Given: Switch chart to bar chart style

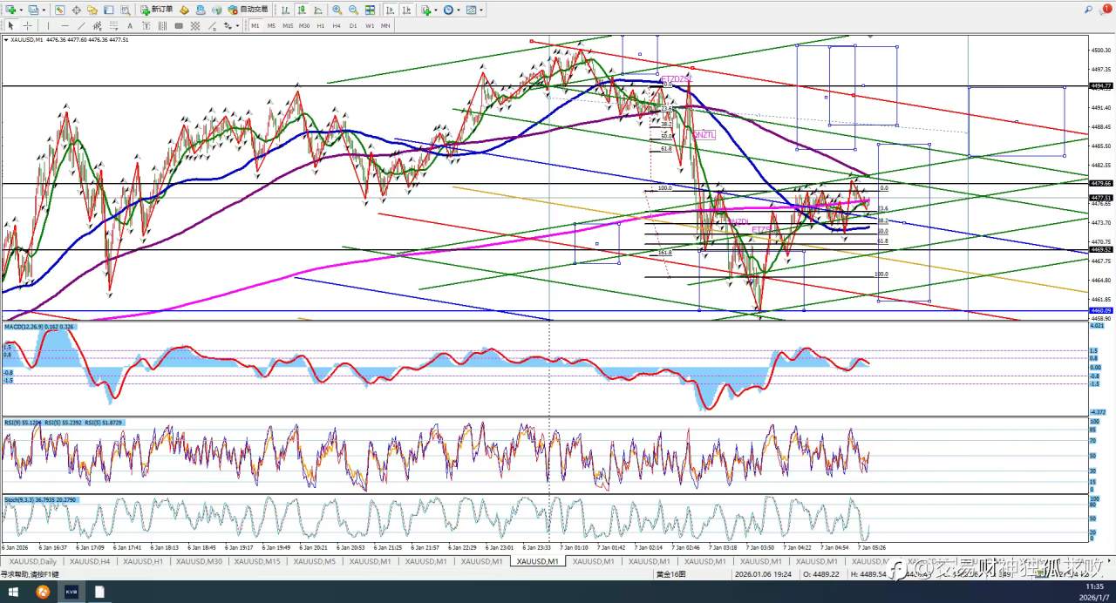Looking at the screenshot, I should (x=285, y=10).
